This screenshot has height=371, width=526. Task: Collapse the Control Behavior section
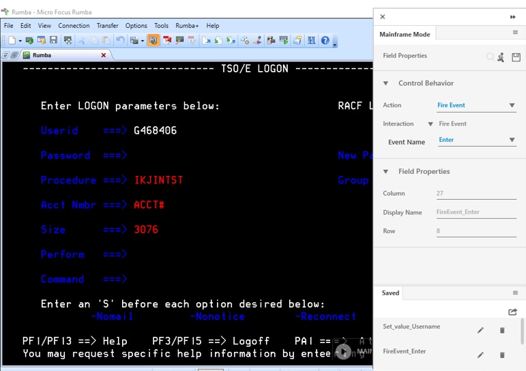385,83
